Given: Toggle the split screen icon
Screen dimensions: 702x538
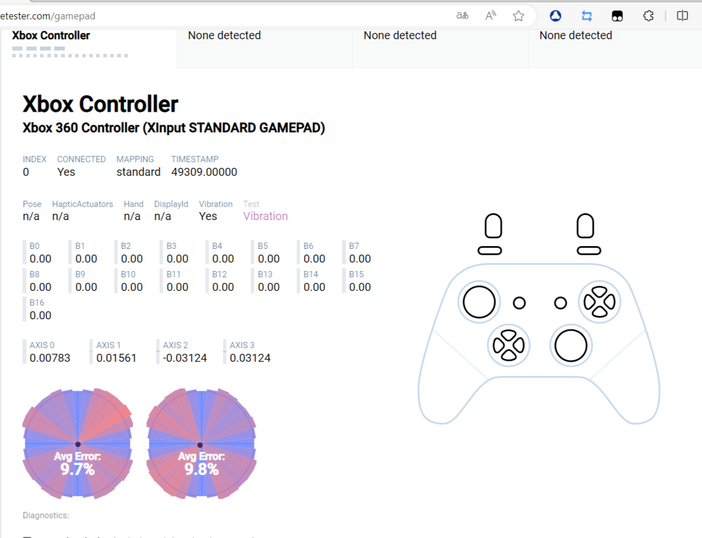Looking at the screenshot, I should coord(683,16).
